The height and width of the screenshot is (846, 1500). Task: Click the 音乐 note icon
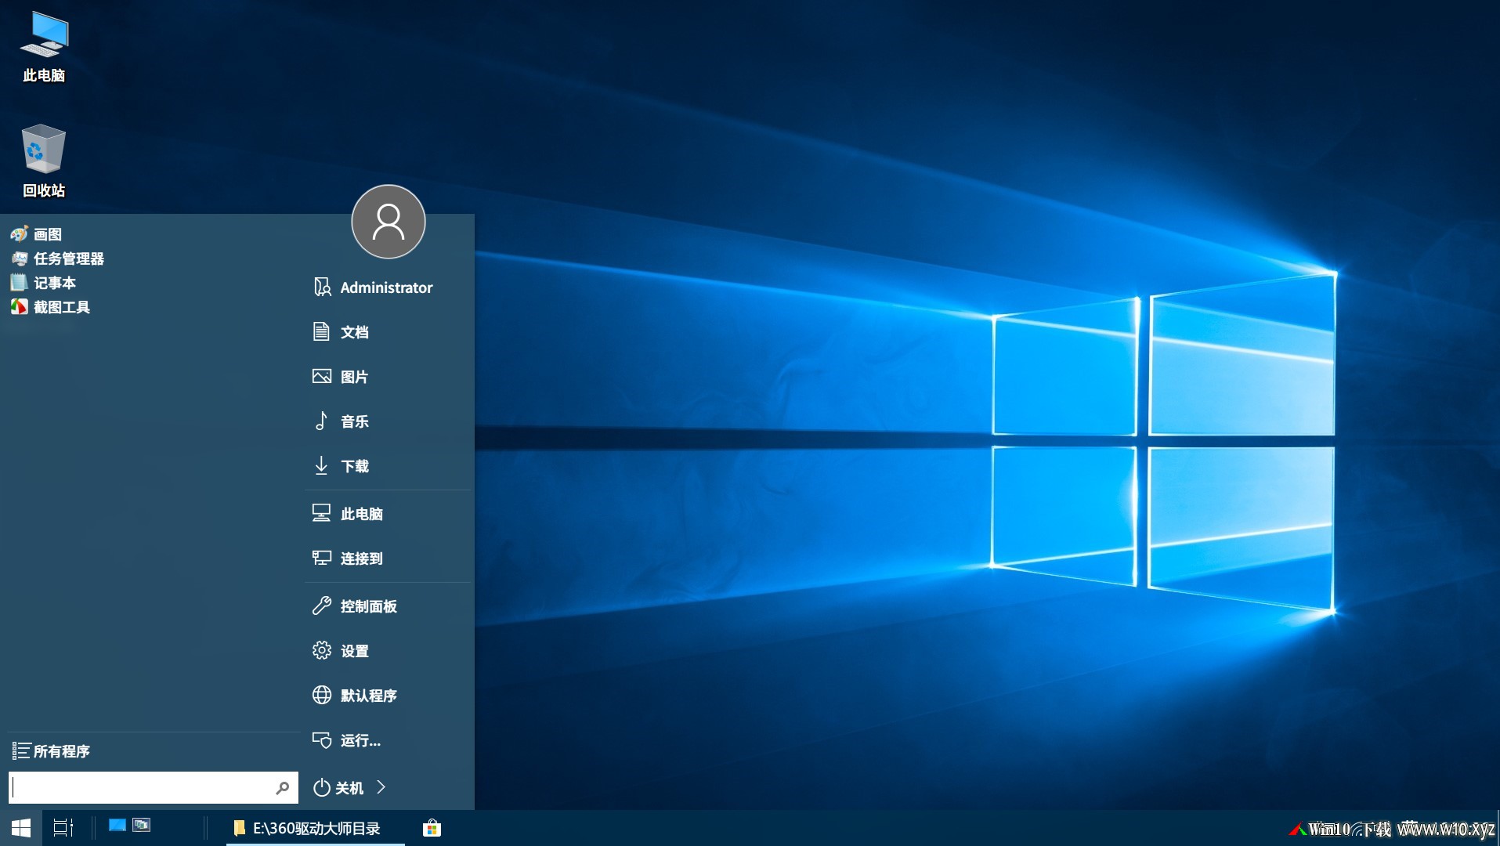pos(321,421)
